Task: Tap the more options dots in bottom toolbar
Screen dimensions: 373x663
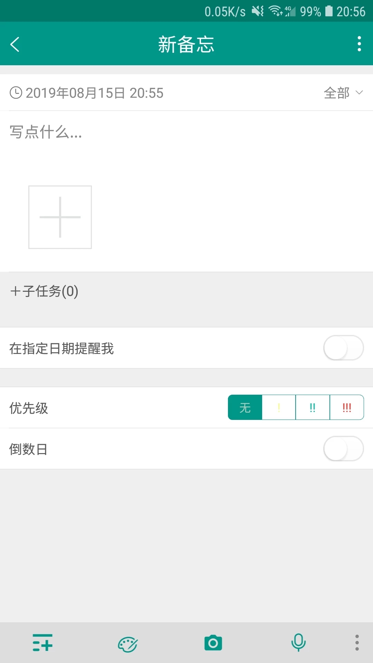Action: tap(358, 643)
